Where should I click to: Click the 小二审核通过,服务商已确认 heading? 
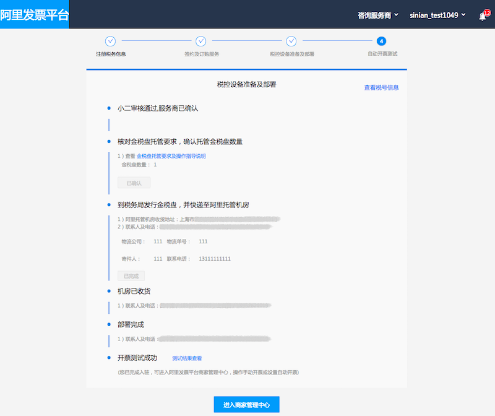point(158,108)
